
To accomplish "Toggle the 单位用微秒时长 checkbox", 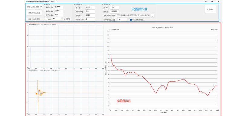I will coord(131,20).
